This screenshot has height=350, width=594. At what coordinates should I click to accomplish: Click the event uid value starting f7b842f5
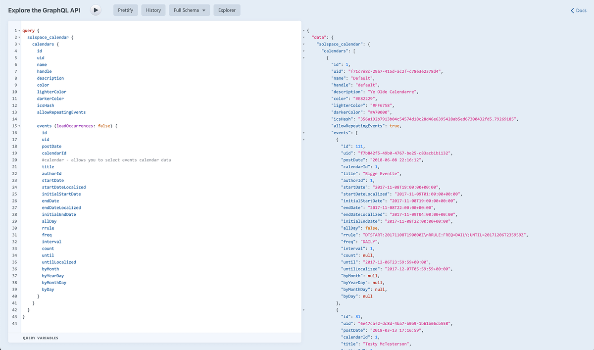405,153
